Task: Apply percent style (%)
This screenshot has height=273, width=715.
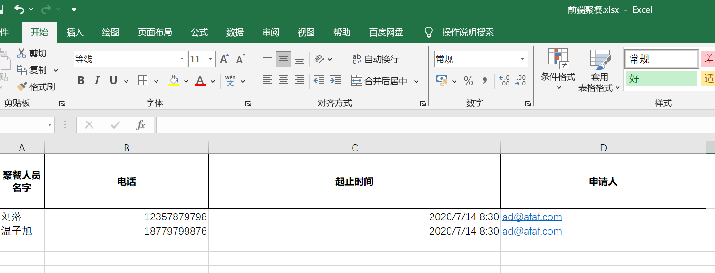Action: [469, 81]
